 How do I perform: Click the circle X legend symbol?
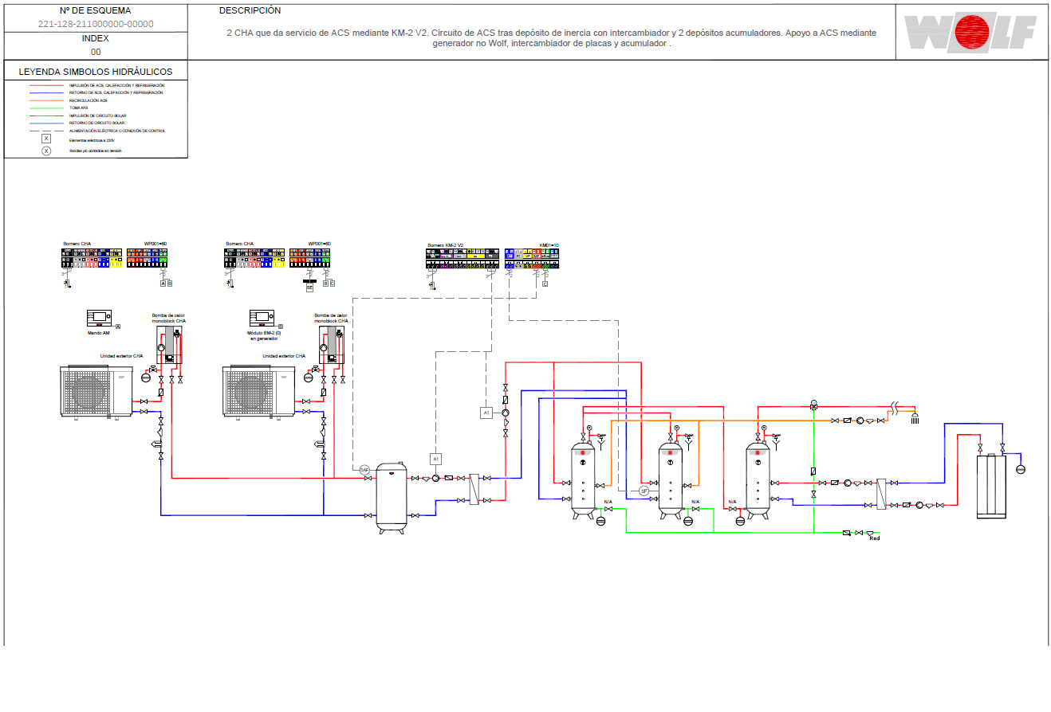coord(46,151)
